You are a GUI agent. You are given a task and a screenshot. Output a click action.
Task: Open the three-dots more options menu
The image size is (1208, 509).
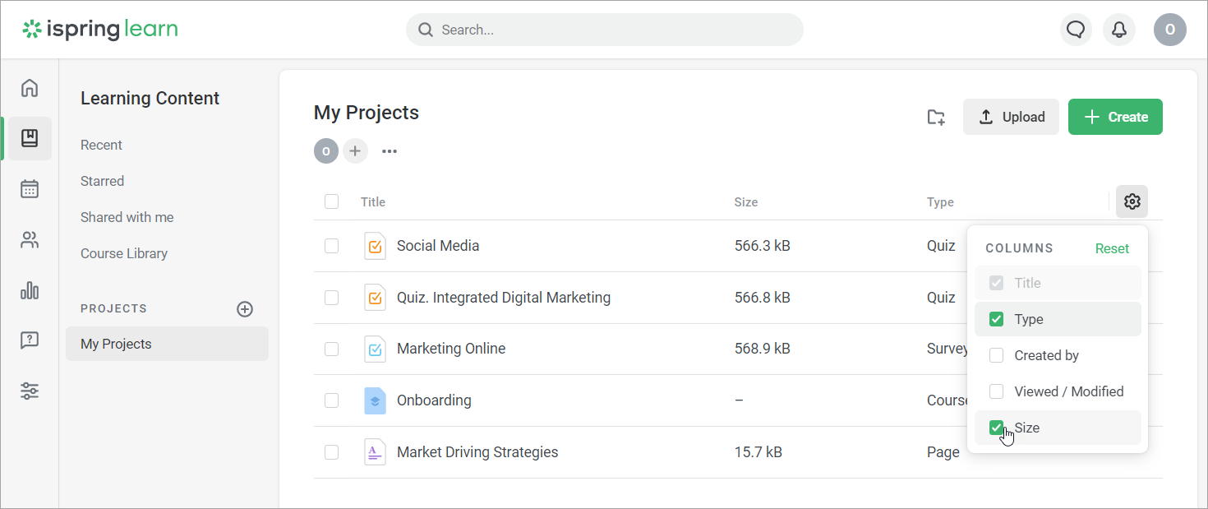pyautogui.click(x=390, y=151)
